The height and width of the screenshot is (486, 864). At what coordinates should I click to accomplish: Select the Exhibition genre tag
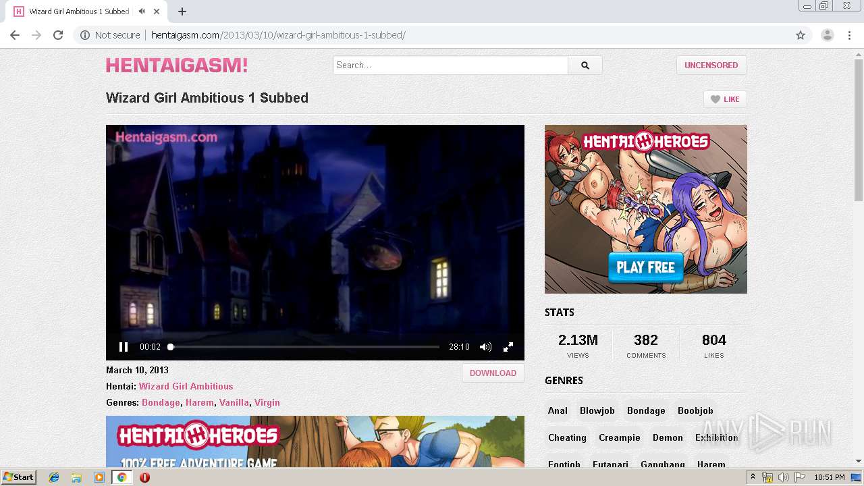click(x=716, y=437)
